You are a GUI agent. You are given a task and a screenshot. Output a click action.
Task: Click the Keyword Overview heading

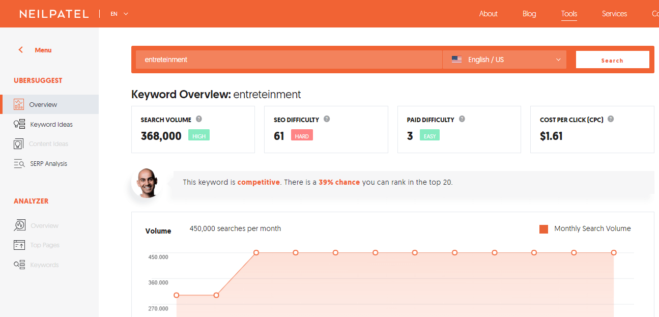[x=216, y=94]
